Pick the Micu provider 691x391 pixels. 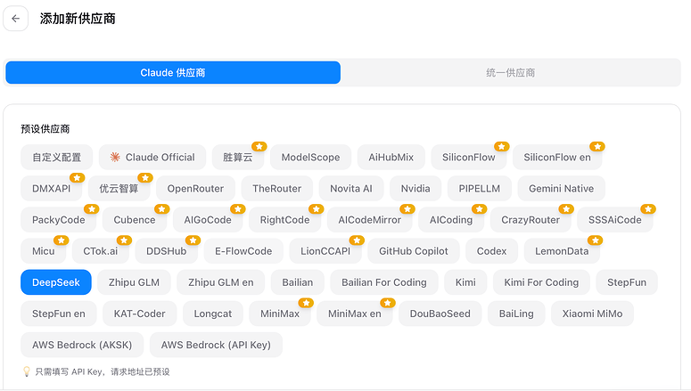coord(44,251)
